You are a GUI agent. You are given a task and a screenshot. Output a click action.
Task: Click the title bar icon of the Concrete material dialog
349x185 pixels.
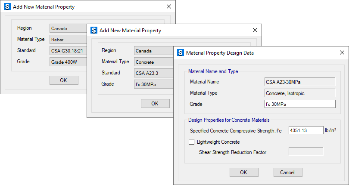coord(93,31)
